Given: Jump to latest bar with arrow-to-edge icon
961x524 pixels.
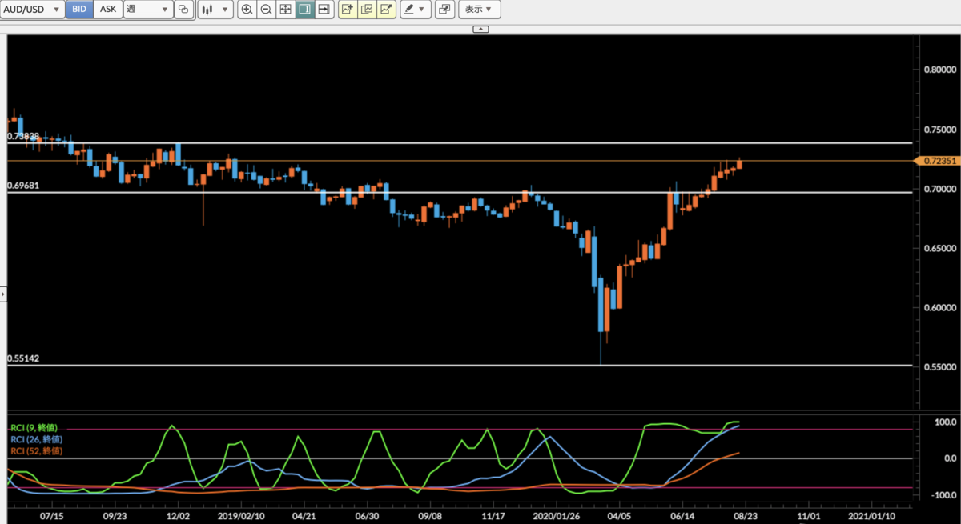Looking at the screenshot, I should [324, 10].
